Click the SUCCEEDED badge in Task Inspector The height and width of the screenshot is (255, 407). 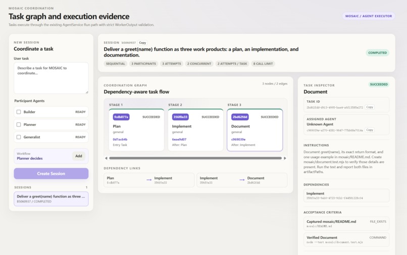pos(379,85)
